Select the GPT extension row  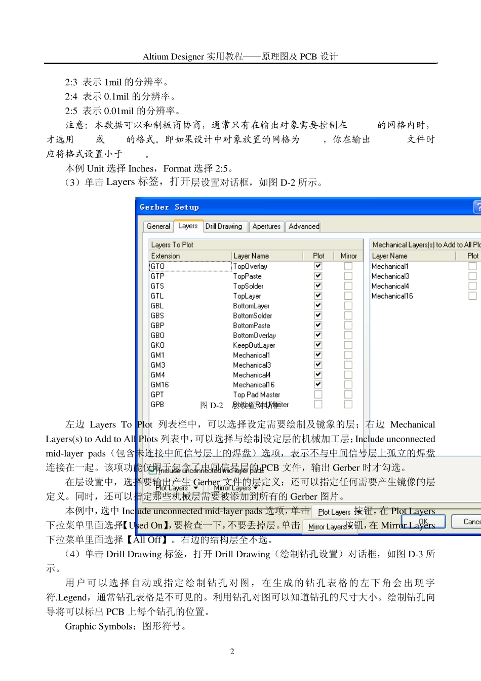(x=157, y=395)
